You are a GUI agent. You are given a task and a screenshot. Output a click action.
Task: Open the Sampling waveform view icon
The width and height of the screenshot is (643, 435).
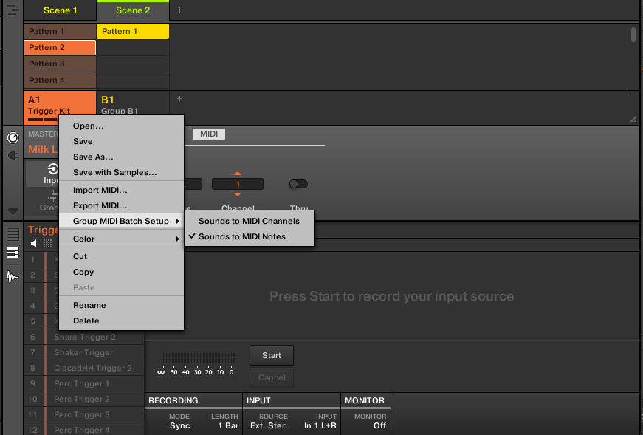[x=13, y=277]
